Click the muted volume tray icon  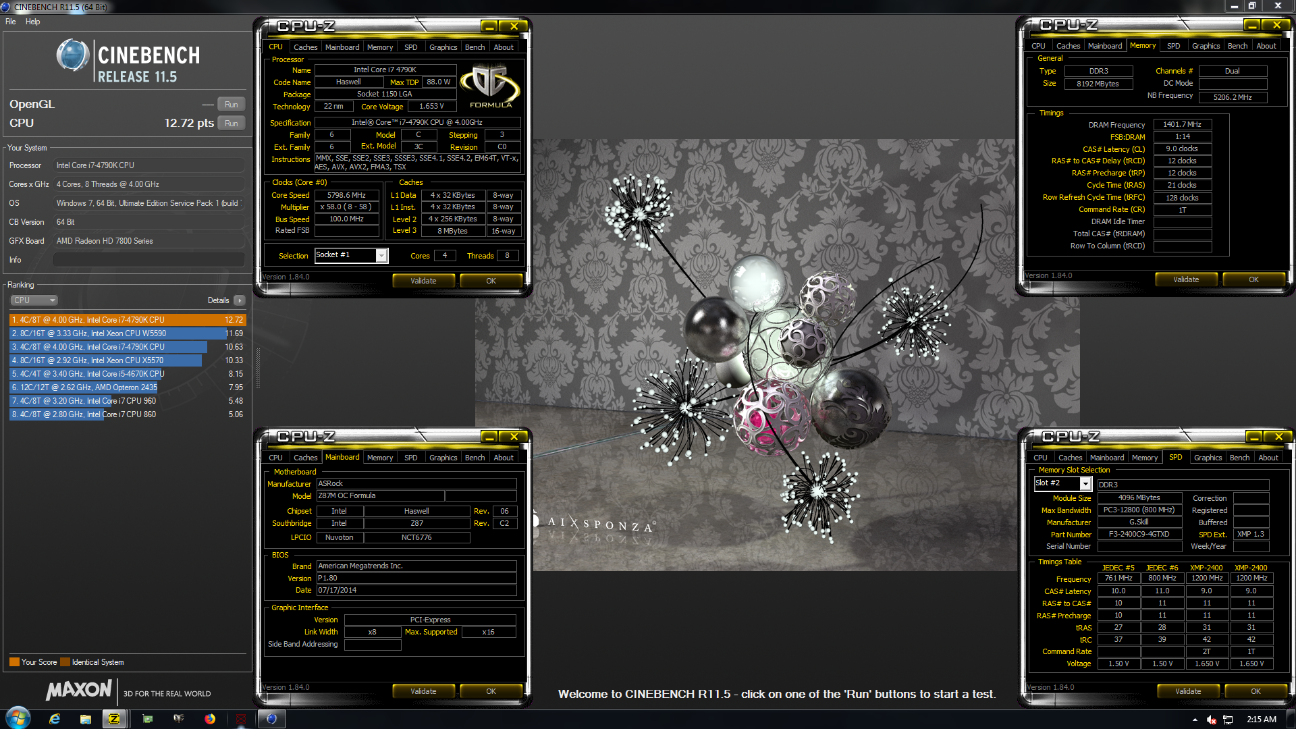[x=1212, y=720]
